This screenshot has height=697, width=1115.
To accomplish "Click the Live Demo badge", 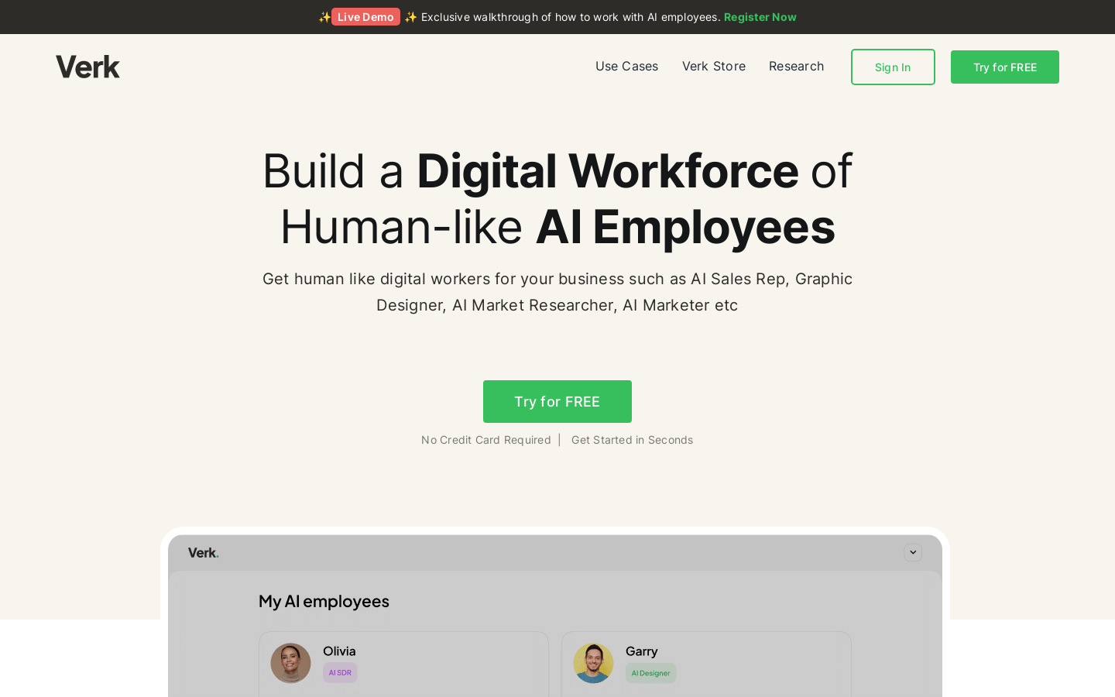I will (x=365, y=17).
